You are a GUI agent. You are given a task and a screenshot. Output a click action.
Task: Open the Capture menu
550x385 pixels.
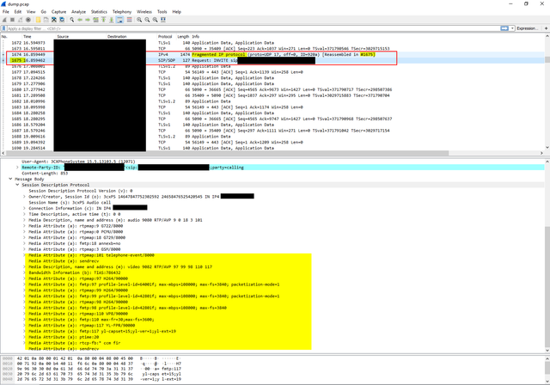58,11
